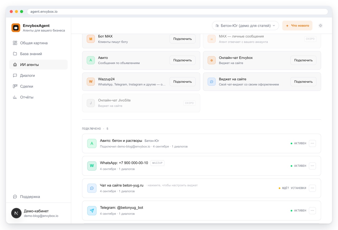
Task: Click the Поддержка chat icon
Action: click(x=15, y=197)
